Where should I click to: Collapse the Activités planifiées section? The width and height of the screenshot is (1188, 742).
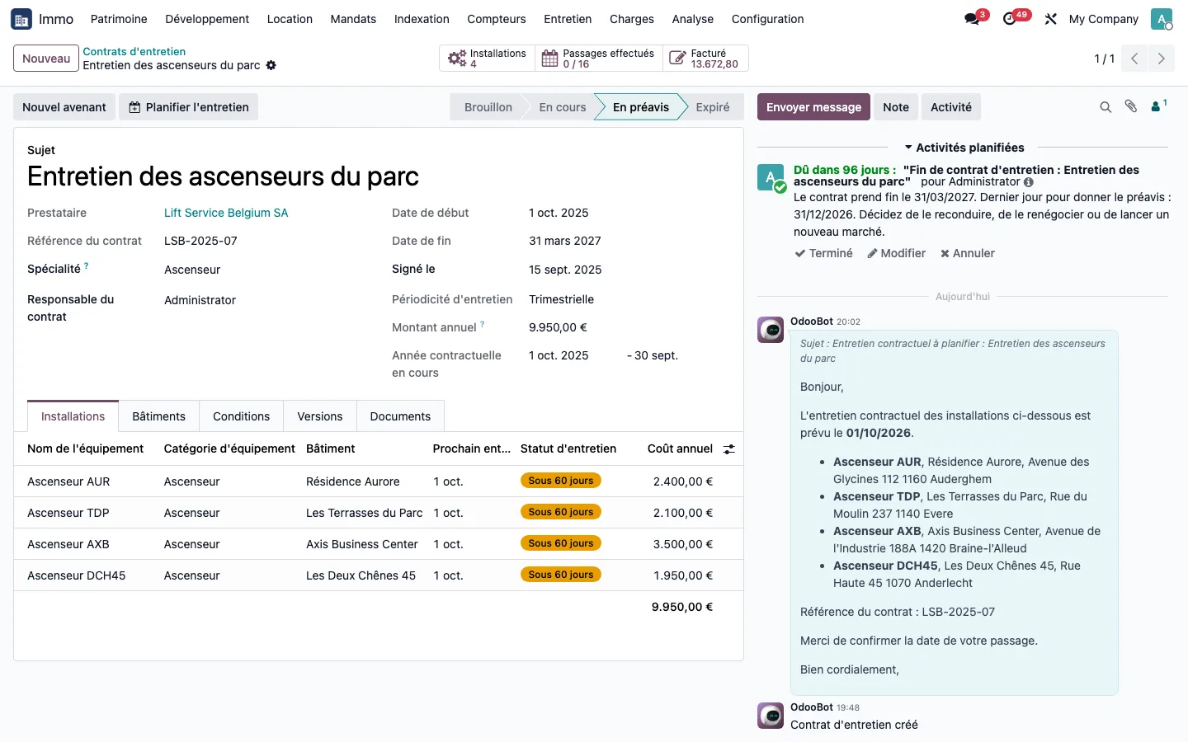point(964,148)
